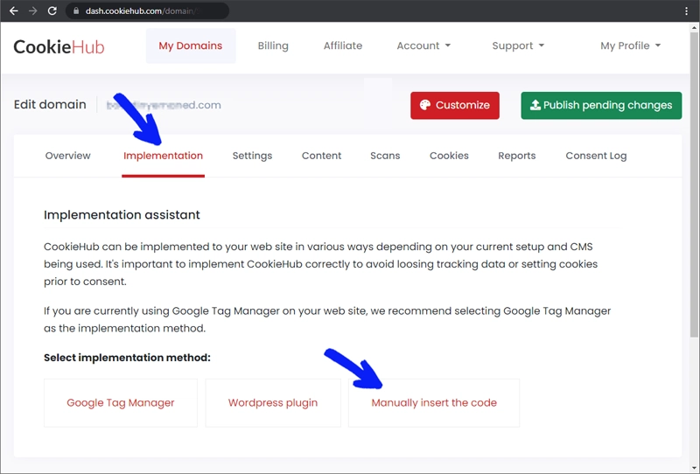Switch to the Overview tab
The image size is (700, 474).
click(x=68, y=156)
